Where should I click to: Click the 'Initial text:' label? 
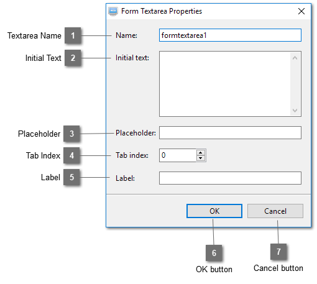(x=132, y=58)
